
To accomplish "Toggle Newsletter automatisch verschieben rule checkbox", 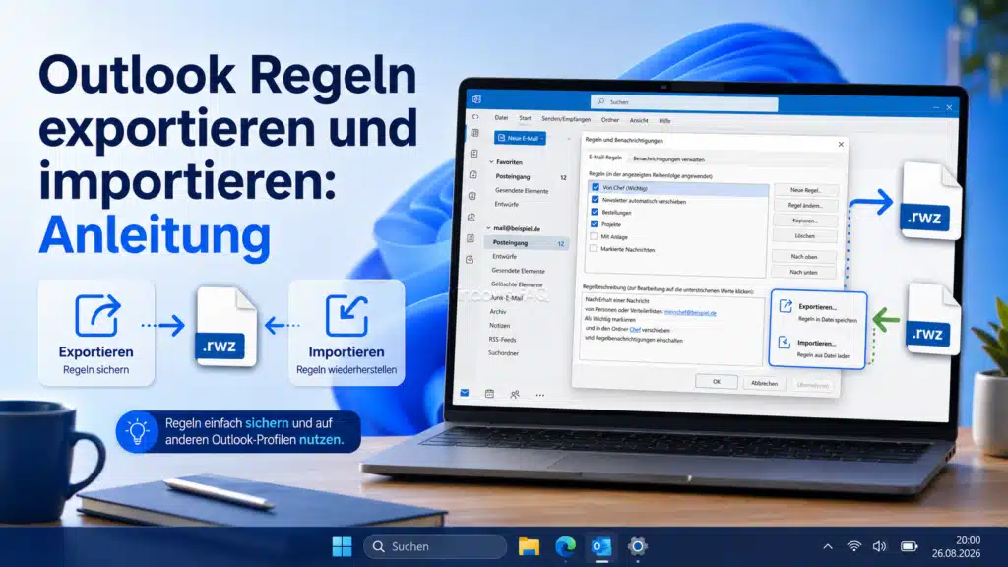I will (595, 199).
